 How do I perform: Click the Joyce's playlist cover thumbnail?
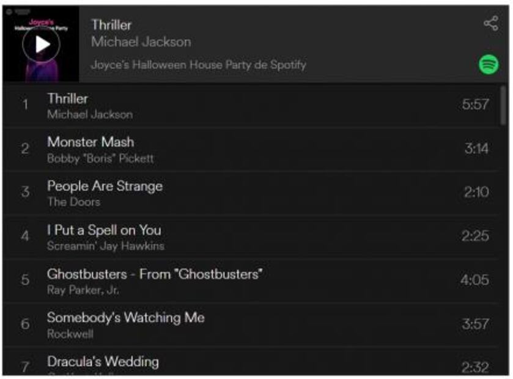coord(41,44)
